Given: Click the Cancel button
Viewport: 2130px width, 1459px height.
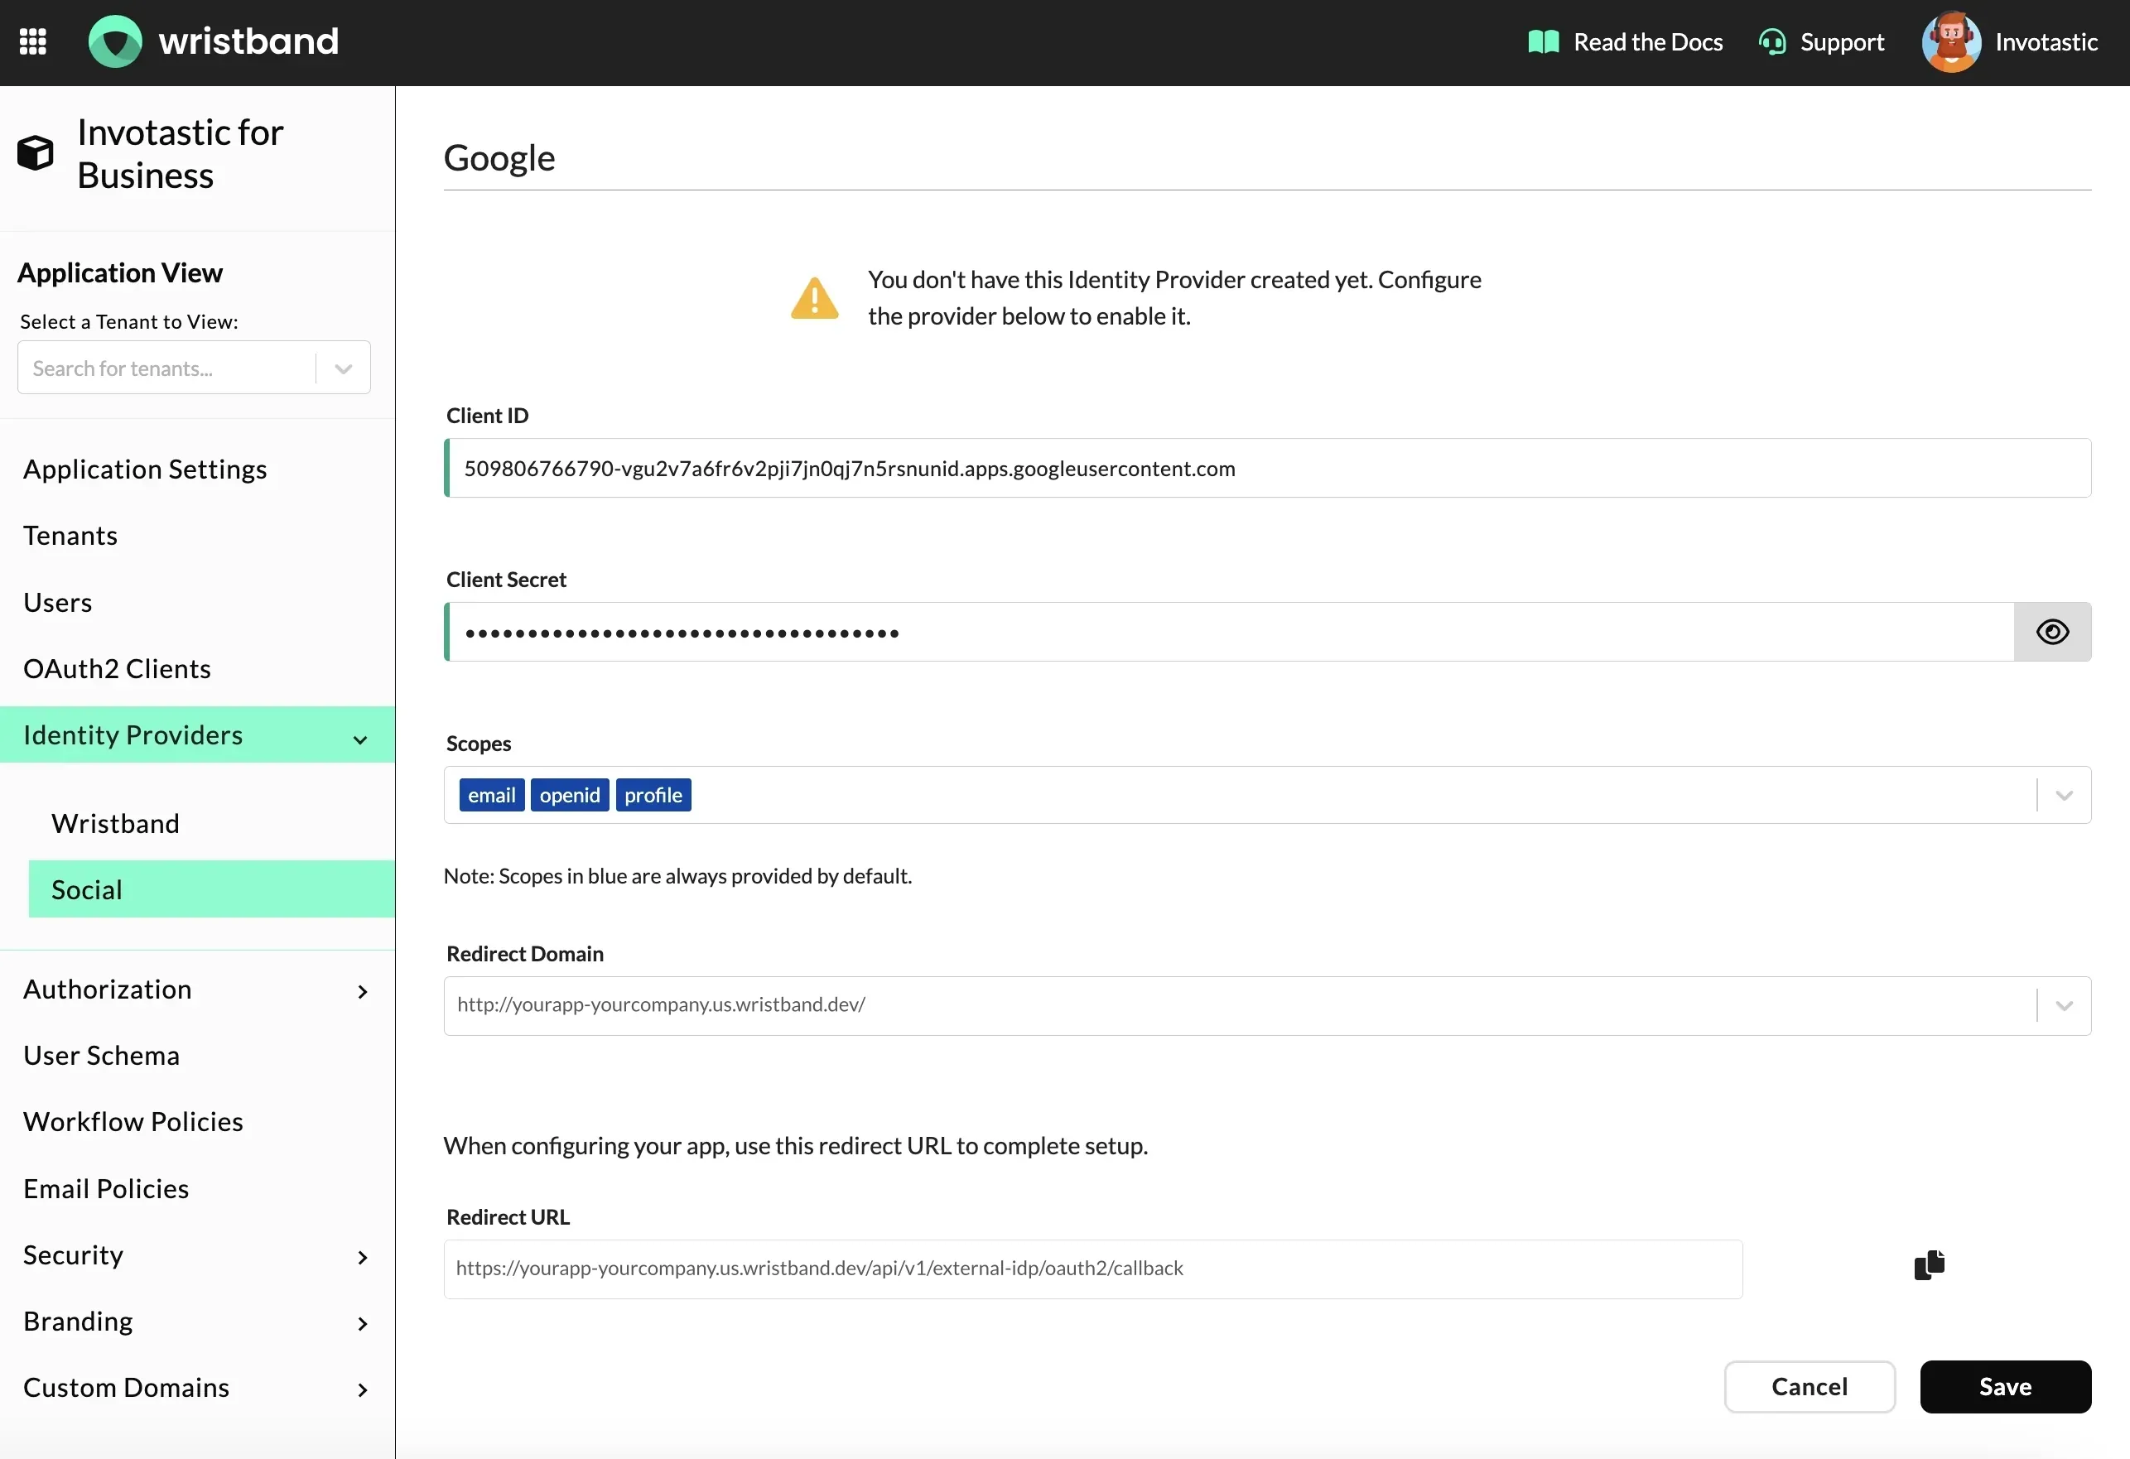Looking at the screenshot, I should point(1810,1387).
